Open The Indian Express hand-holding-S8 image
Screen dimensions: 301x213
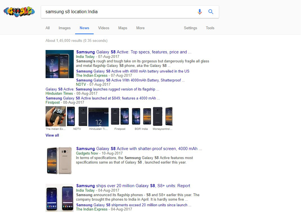tap(56, 116)
